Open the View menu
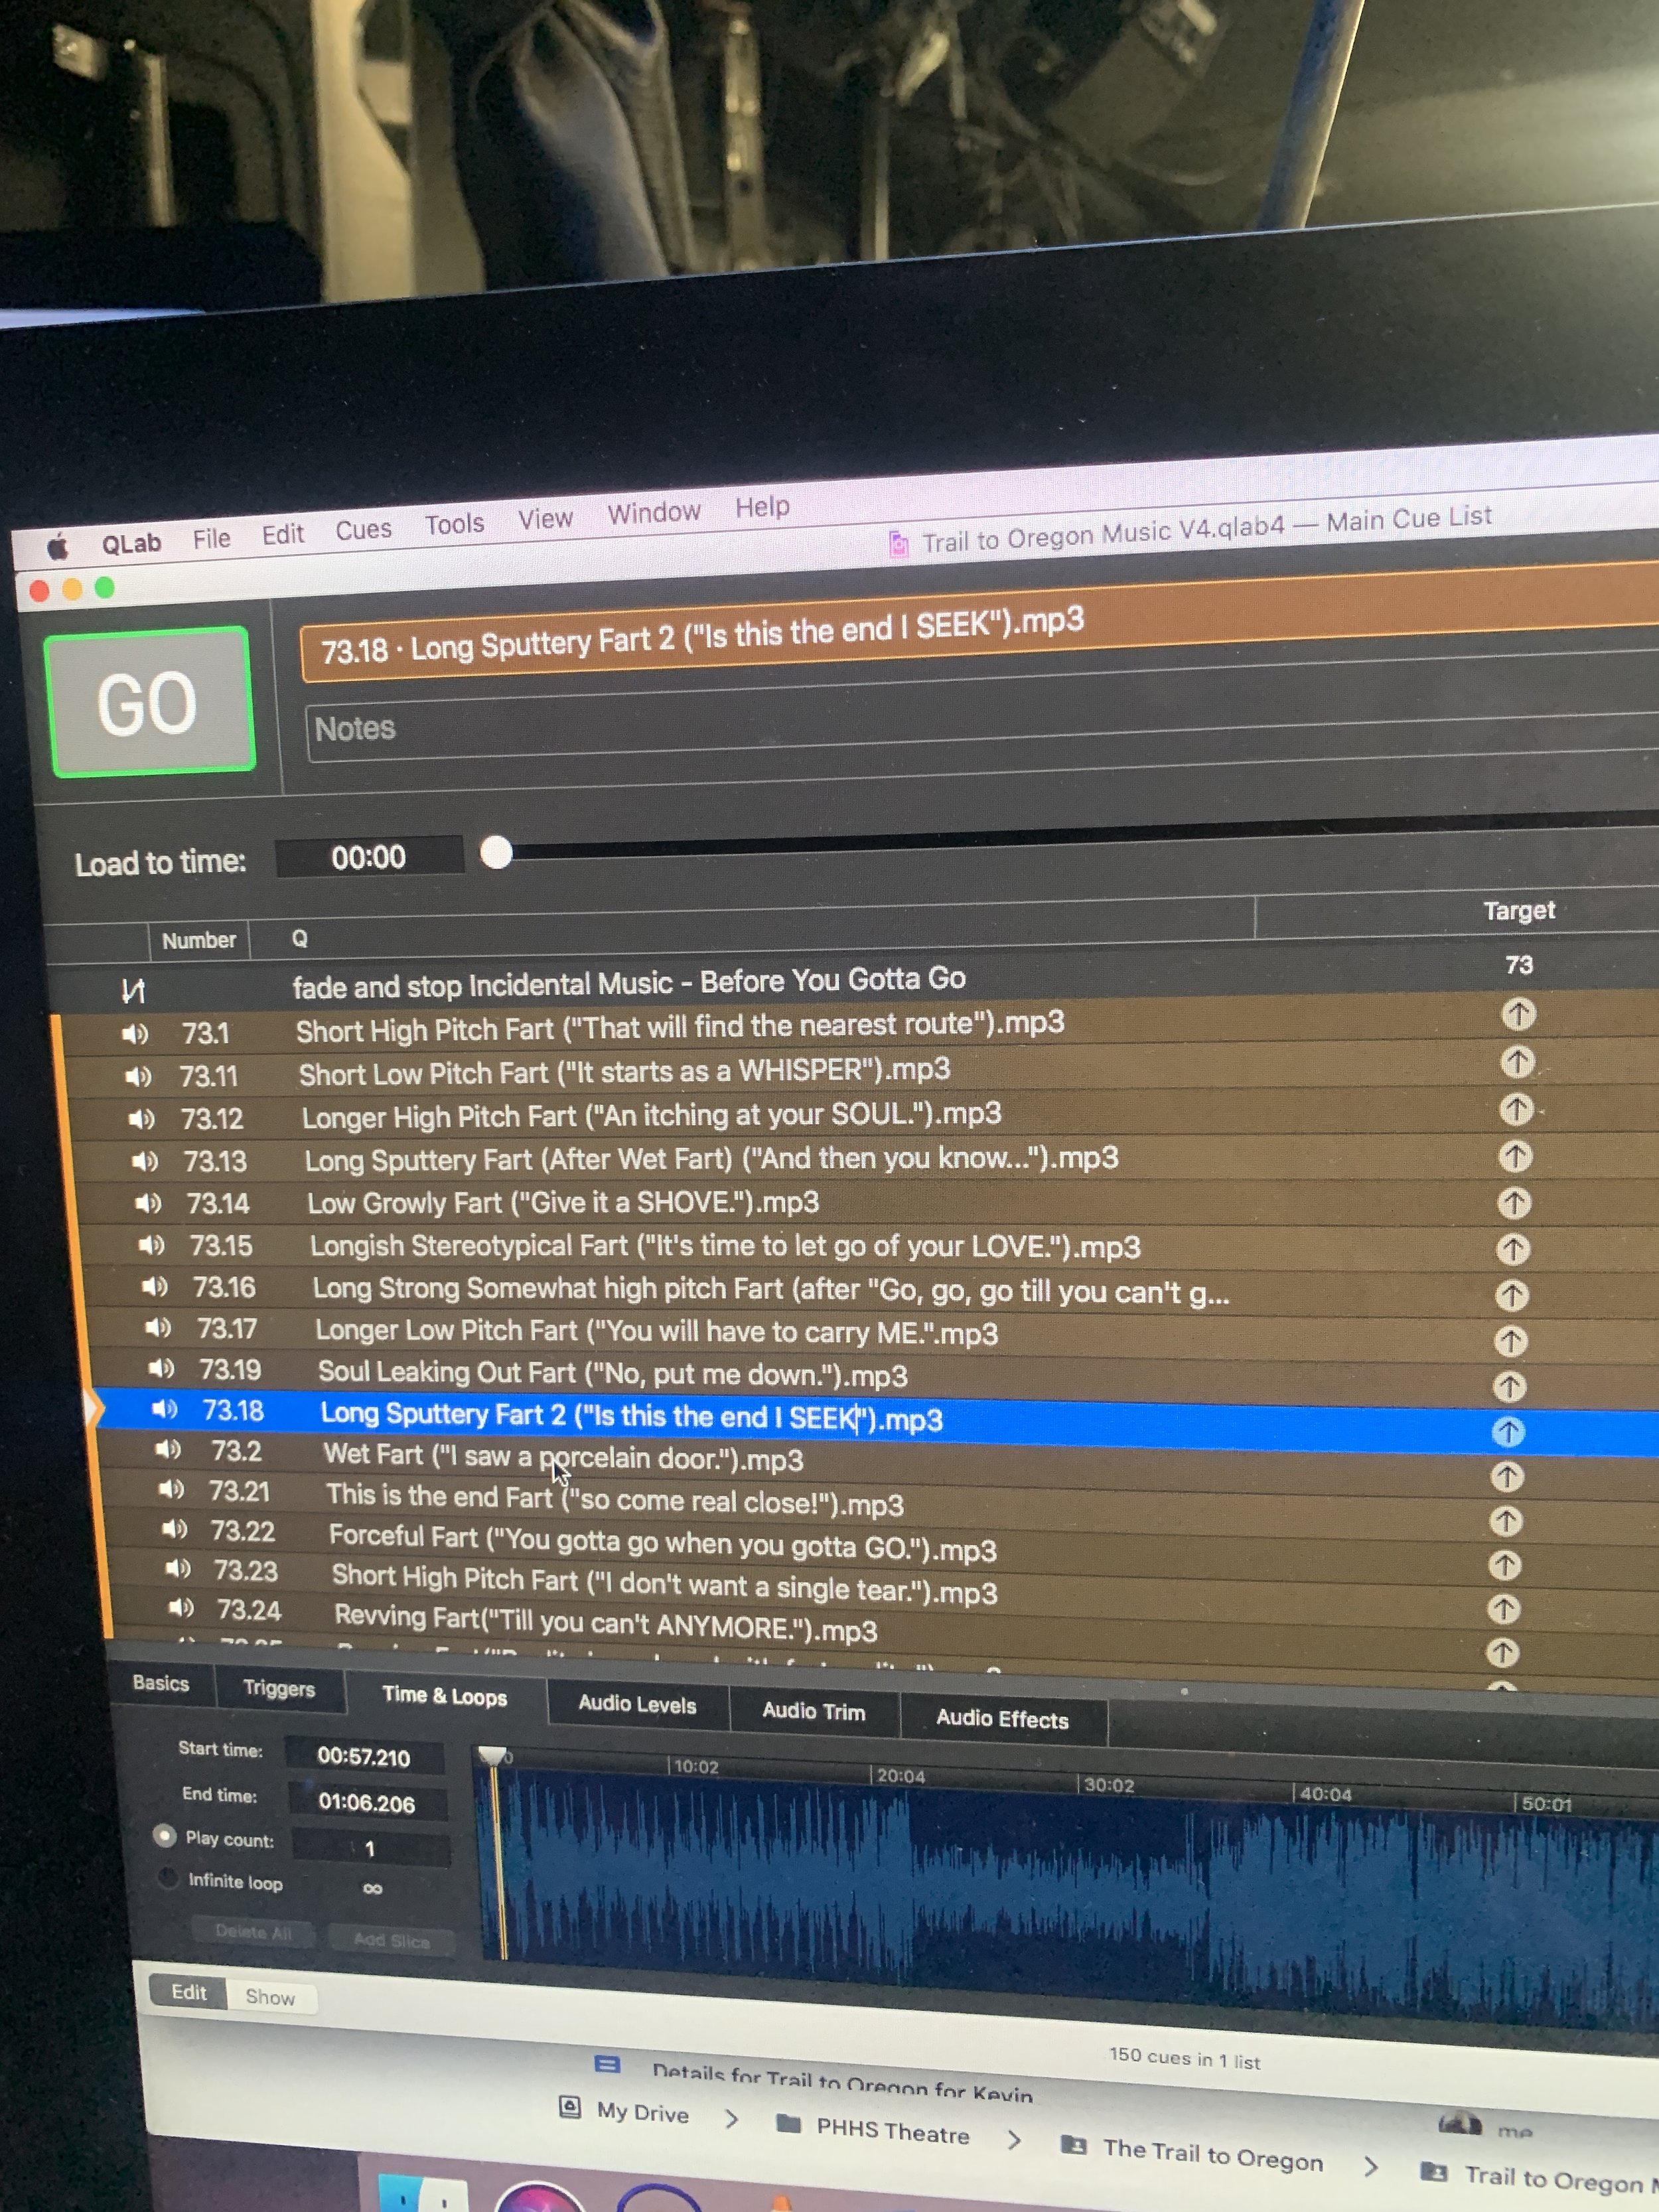Viewport: 1659px width, 2212px height. coord(545,518)
